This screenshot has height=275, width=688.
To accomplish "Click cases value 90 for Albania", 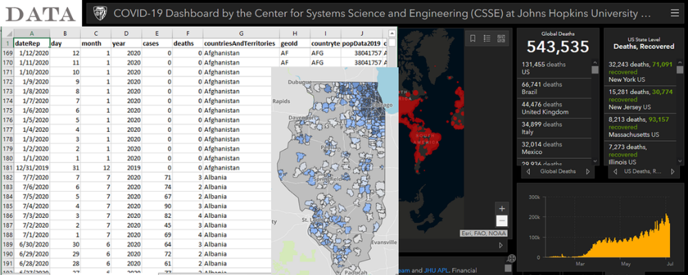I will [157, 206].
